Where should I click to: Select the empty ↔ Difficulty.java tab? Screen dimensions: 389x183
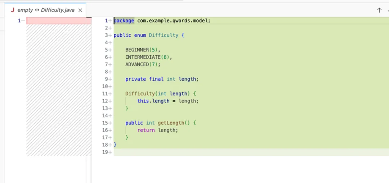coord(46,10)
